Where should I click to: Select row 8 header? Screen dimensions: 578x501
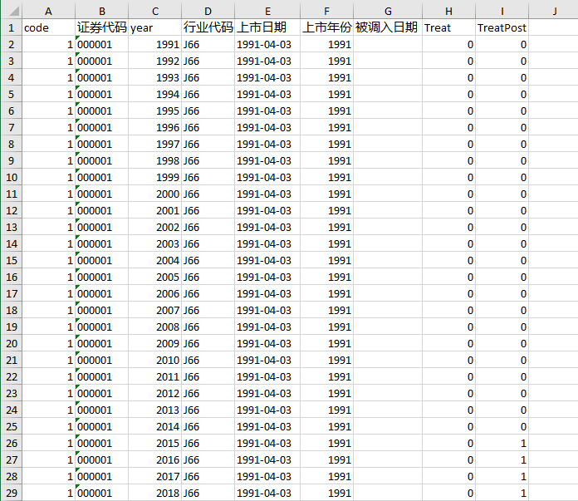tap(11, 144)
